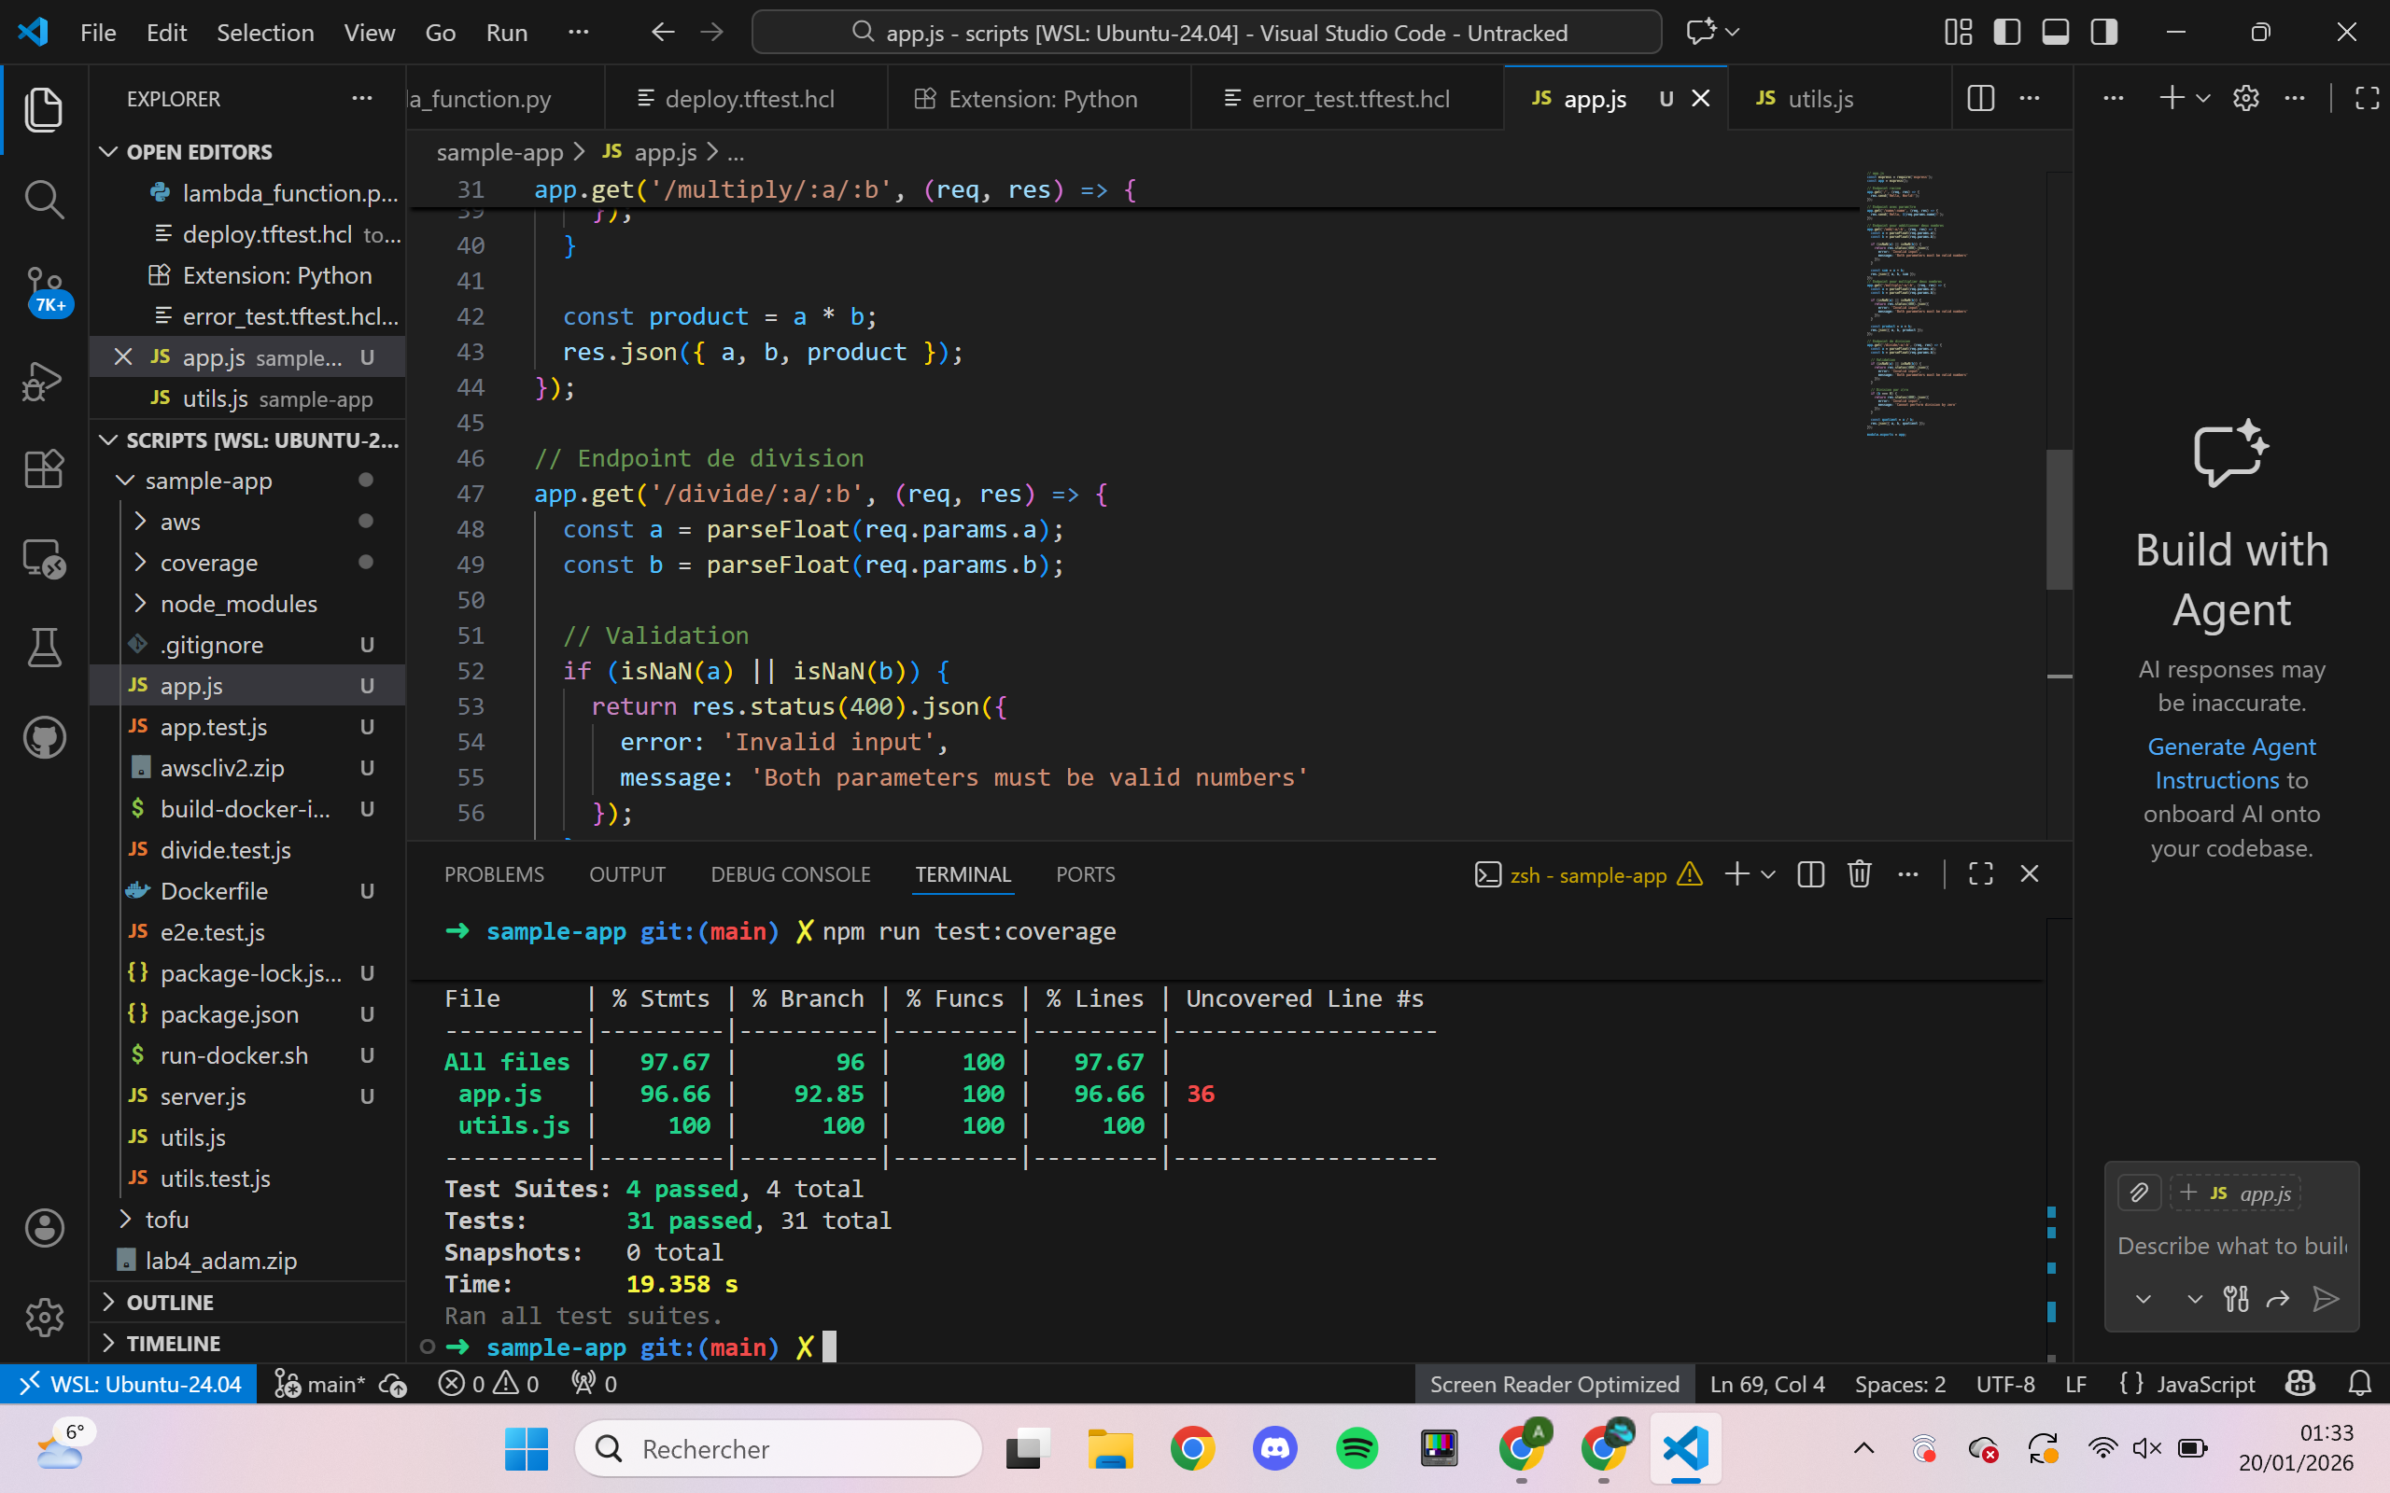Toggle the primary side bar layout button
This screenshot has width=2390, height=1493.
(2005, 33)
